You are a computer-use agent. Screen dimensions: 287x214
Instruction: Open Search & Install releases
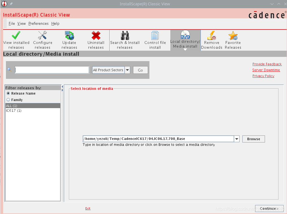125,40
